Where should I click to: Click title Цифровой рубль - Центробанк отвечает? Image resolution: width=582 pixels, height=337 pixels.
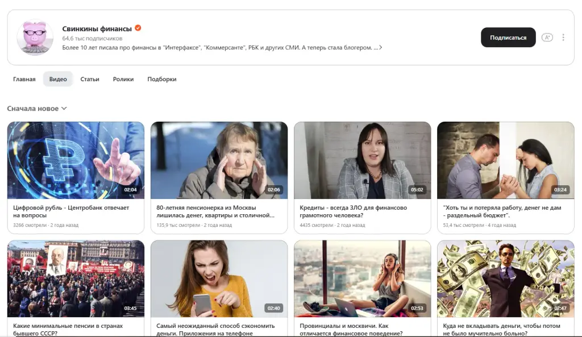tap(71, 211)
